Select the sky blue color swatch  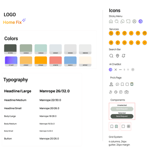click(70, 61)
